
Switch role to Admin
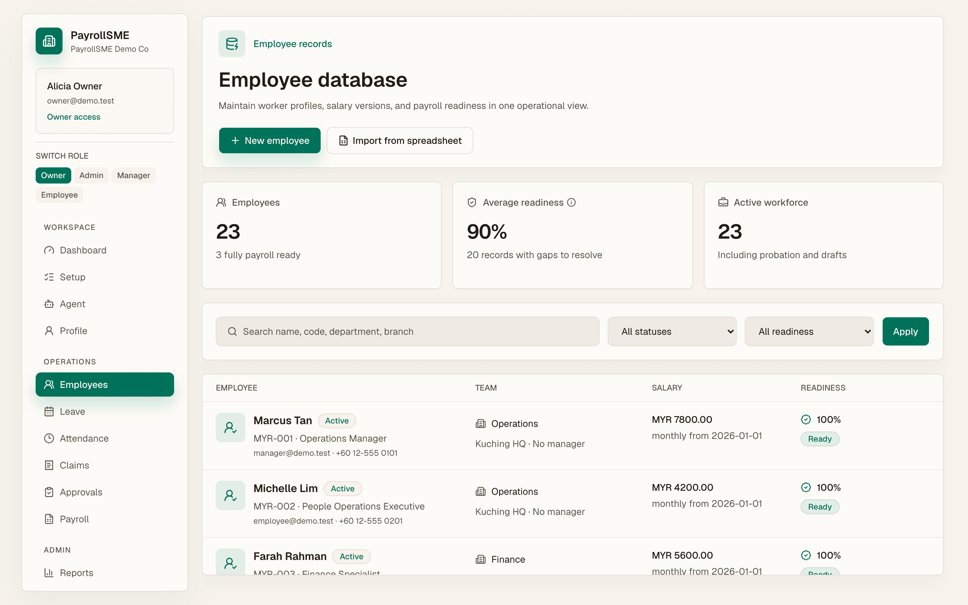pos(91,175)
